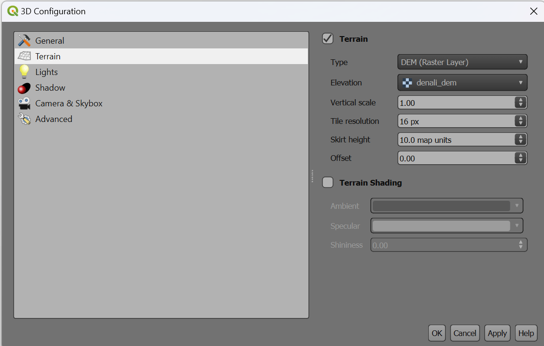Viewport: 544px width, 346px height.
Task: Open the Ambient color dropdown arrow
Action: [517, 206]
